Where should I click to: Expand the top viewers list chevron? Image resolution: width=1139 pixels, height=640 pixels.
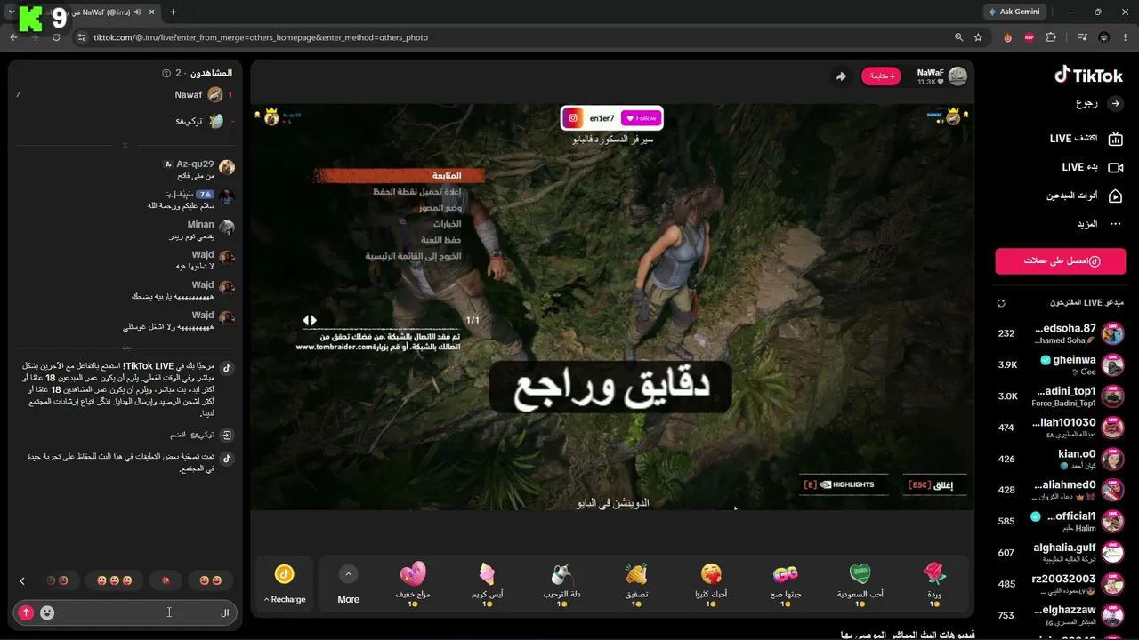pyautogui.click(x=125, y=146)
